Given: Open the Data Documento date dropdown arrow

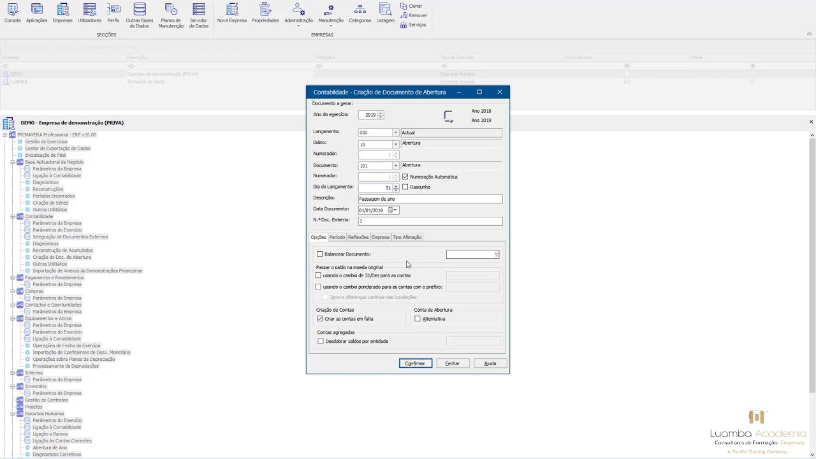Looking at the screenshot, I should [x=396, y=210].
